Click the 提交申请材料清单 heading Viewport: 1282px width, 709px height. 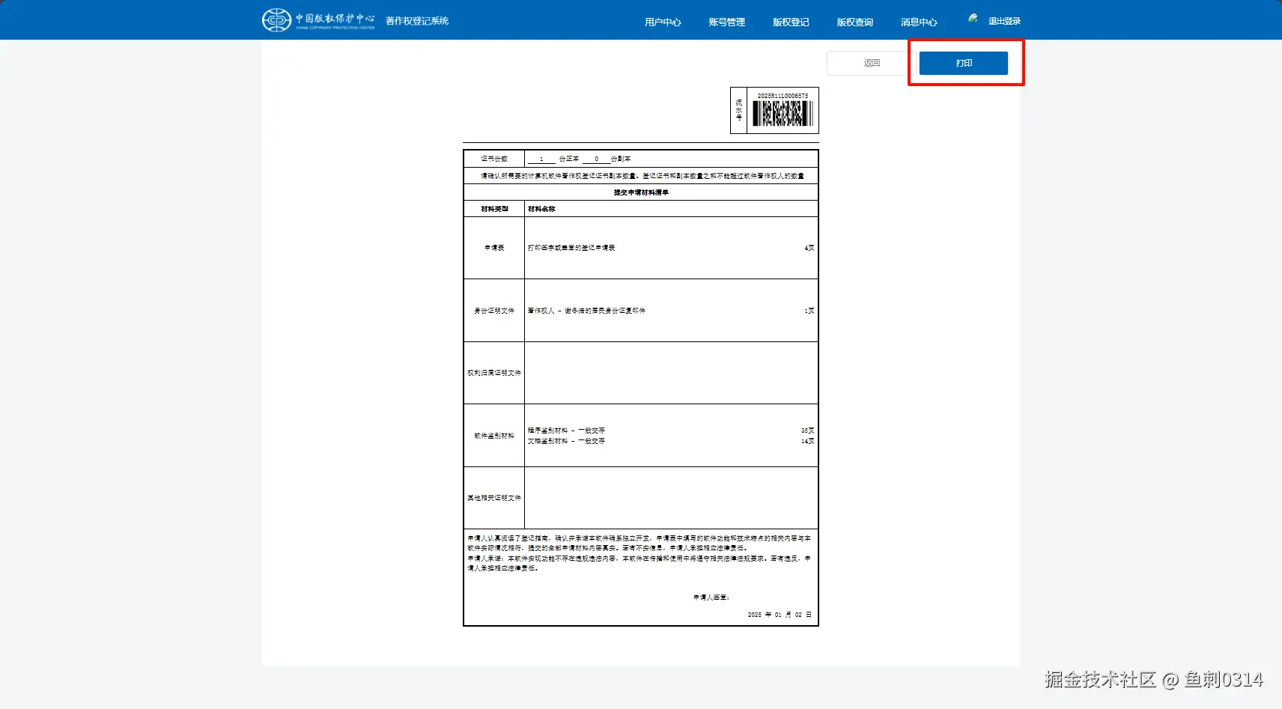pyautogui.click(x=641, y=192)
